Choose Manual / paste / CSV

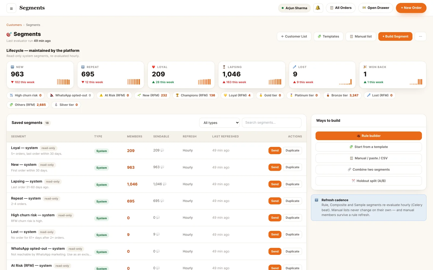[x=369, y=158]
